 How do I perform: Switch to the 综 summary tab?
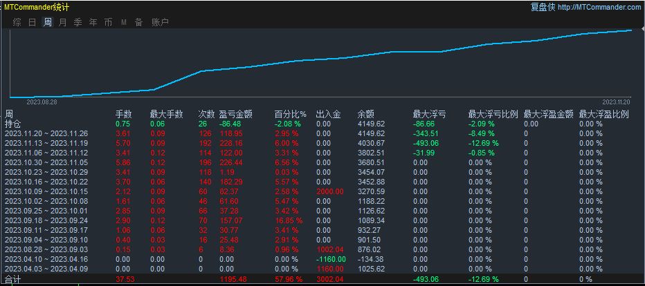[x=17, y=23]
